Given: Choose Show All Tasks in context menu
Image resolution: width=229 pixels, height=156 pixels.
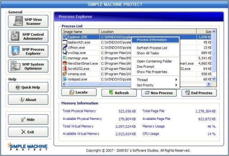Looking at the screenshot, I should pos(155,53).
